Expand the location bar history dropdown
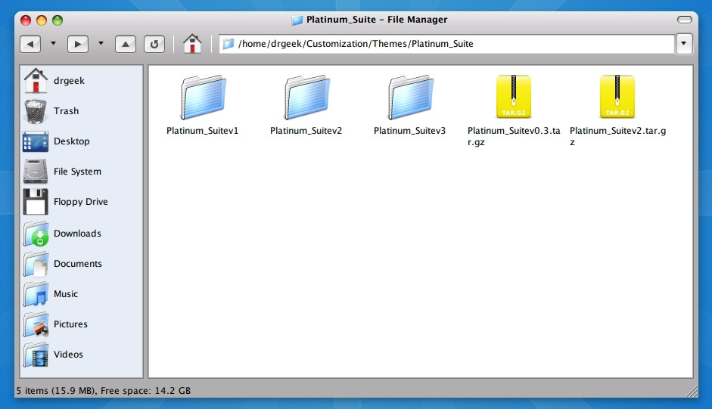This screenshot has width=712, height=409. [684, 44]
